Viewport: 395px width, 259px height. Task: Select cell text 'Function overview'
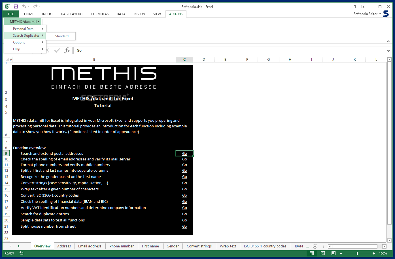(x=29, y=148)
